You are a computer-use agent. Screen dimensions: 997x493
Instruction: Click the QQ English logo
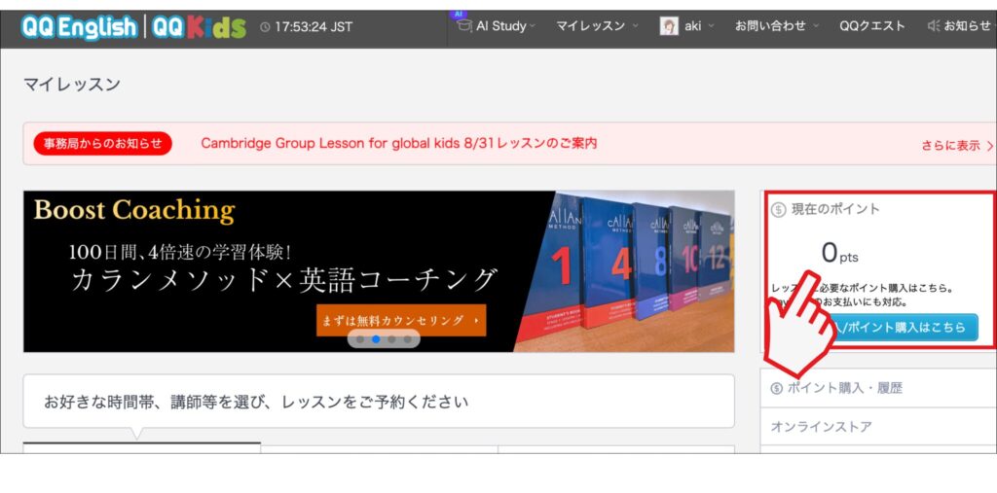[79, 27]
